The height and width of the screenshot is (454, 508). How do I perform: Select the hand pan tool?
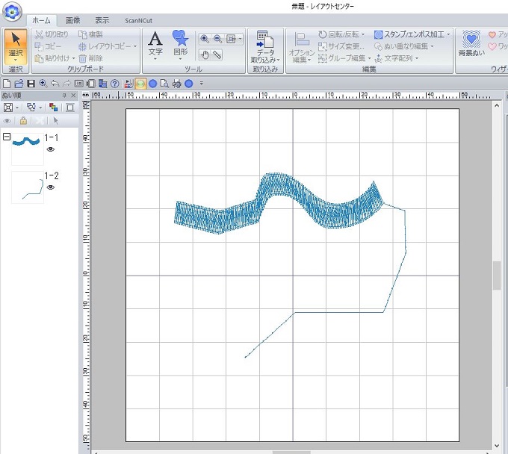point(204,55)
